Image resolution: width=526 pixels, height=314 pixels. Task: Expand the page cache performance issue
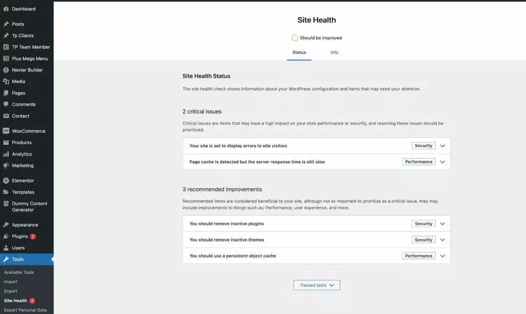[x=442, y=161]
